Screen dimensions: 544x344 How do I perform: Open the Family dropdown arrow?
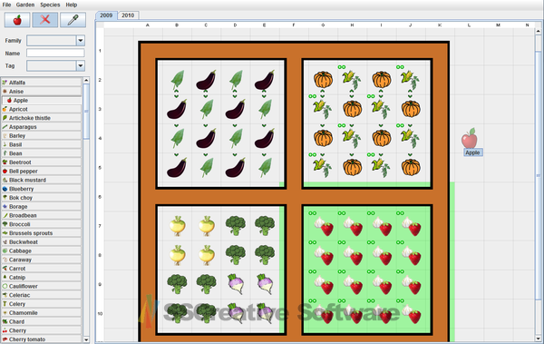click(x=81, y=41)
